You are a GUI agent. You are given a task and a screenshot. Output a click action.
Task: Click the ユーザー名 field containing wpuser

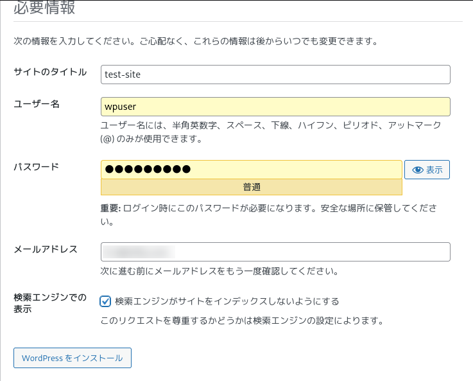(x=275, y=107)
